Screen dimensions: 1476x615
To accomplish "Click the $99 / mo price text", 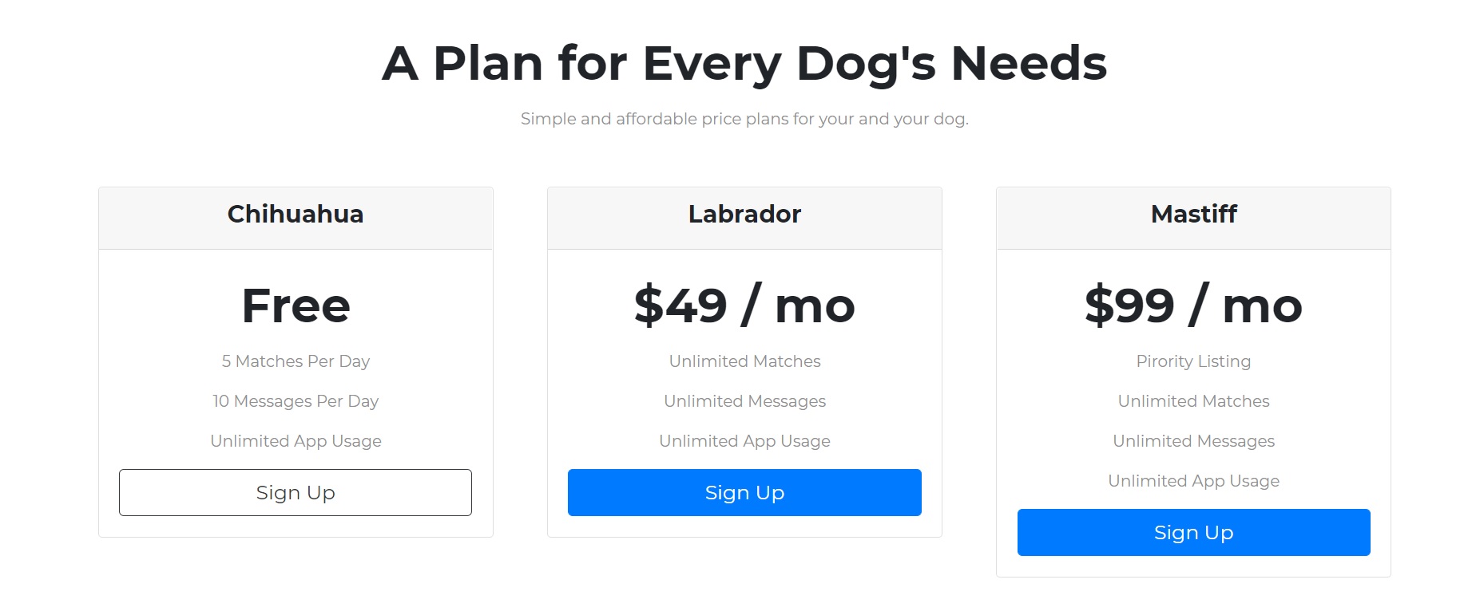I will [1192, 305].
